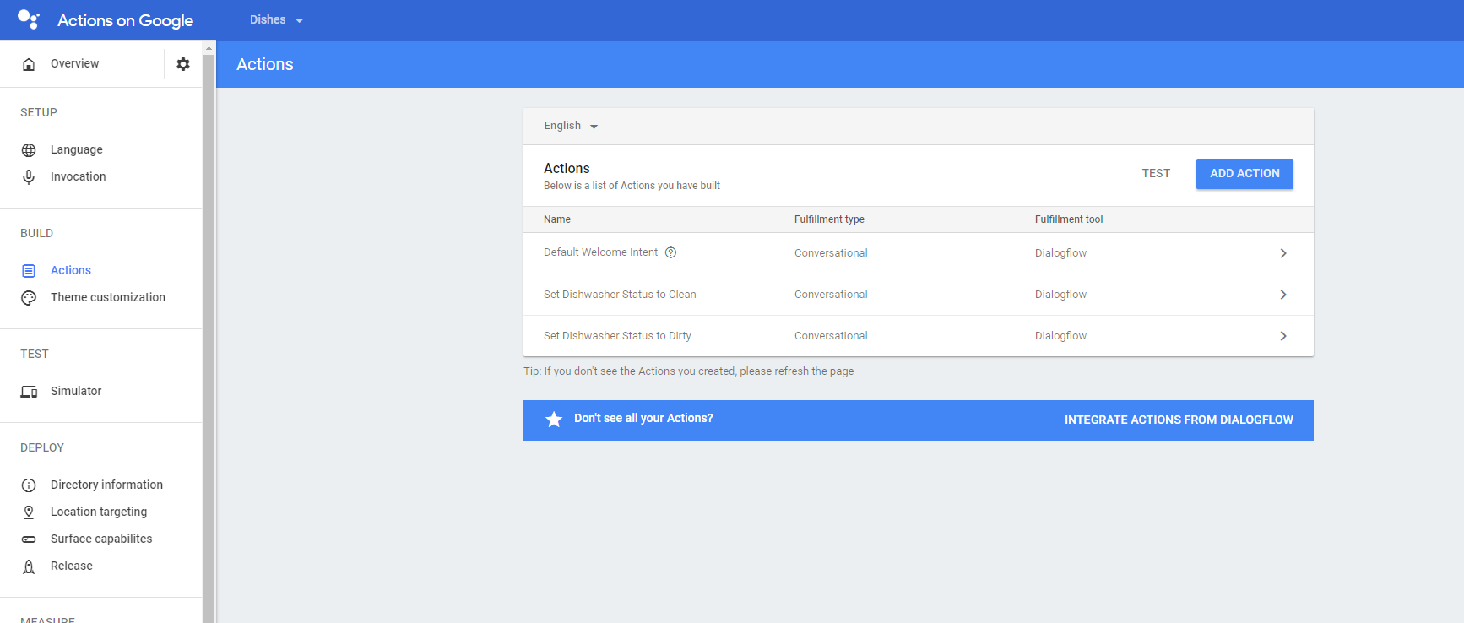Screen dimensions: 1464x623
Task: Click the TEST button
Action: click(1156, 173)
